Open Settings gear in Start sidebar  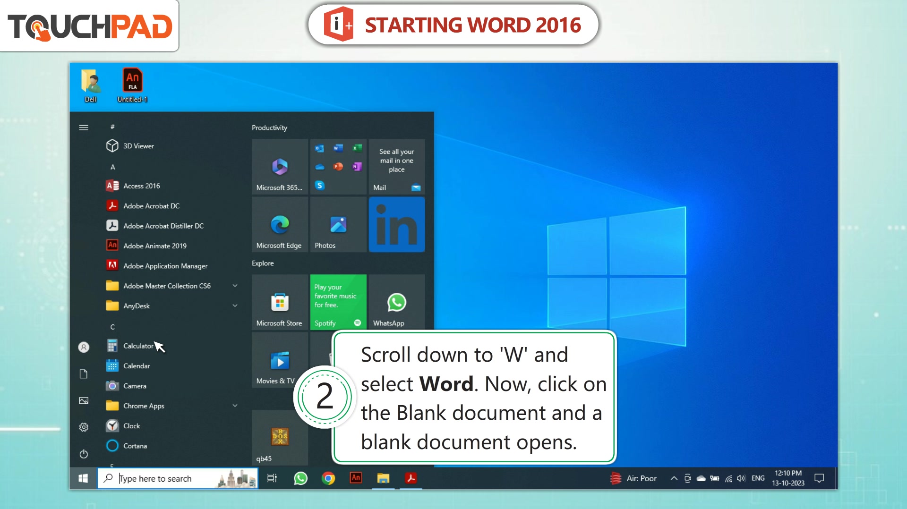coord(84,427)
